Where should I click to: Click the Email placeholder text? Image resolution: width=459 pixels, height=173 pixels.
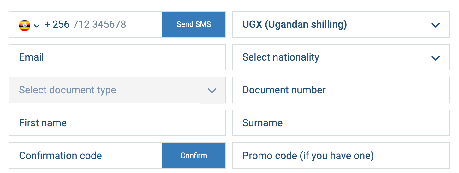[32, 57]
